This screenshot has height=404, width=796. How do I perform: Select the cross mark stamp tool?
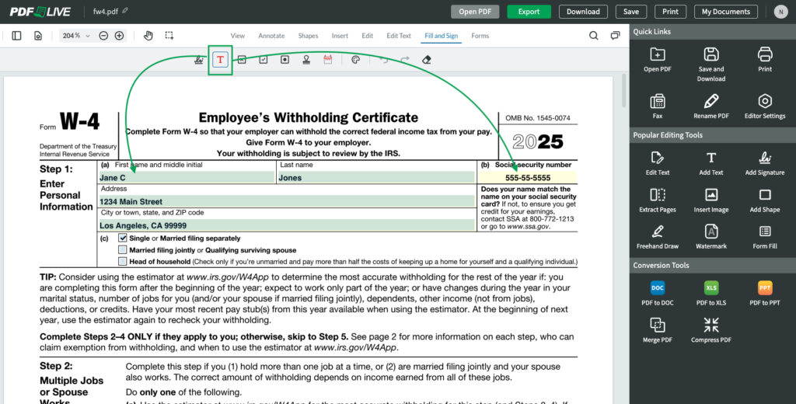242,60
